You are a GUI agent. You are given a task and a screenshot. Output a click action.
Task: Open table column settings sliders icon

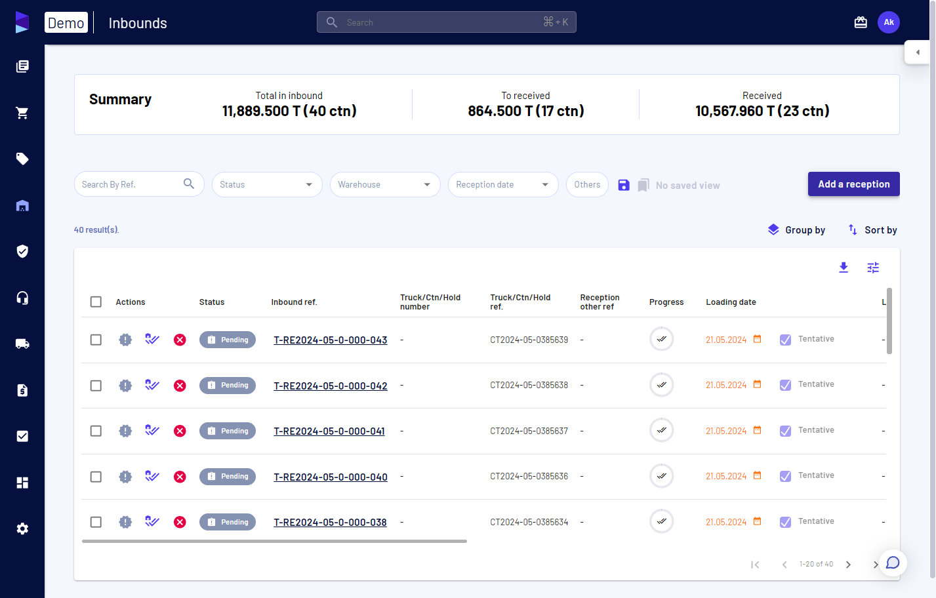[873, 268]
